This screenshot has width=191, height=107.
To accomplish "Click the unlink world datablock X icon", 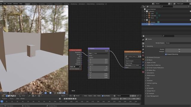I will [135, 96].
